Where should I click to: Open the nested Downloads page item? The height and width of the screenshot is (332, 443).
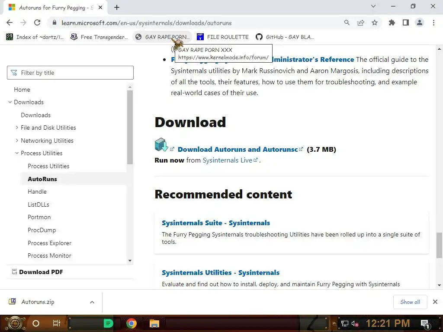point(35,115)
